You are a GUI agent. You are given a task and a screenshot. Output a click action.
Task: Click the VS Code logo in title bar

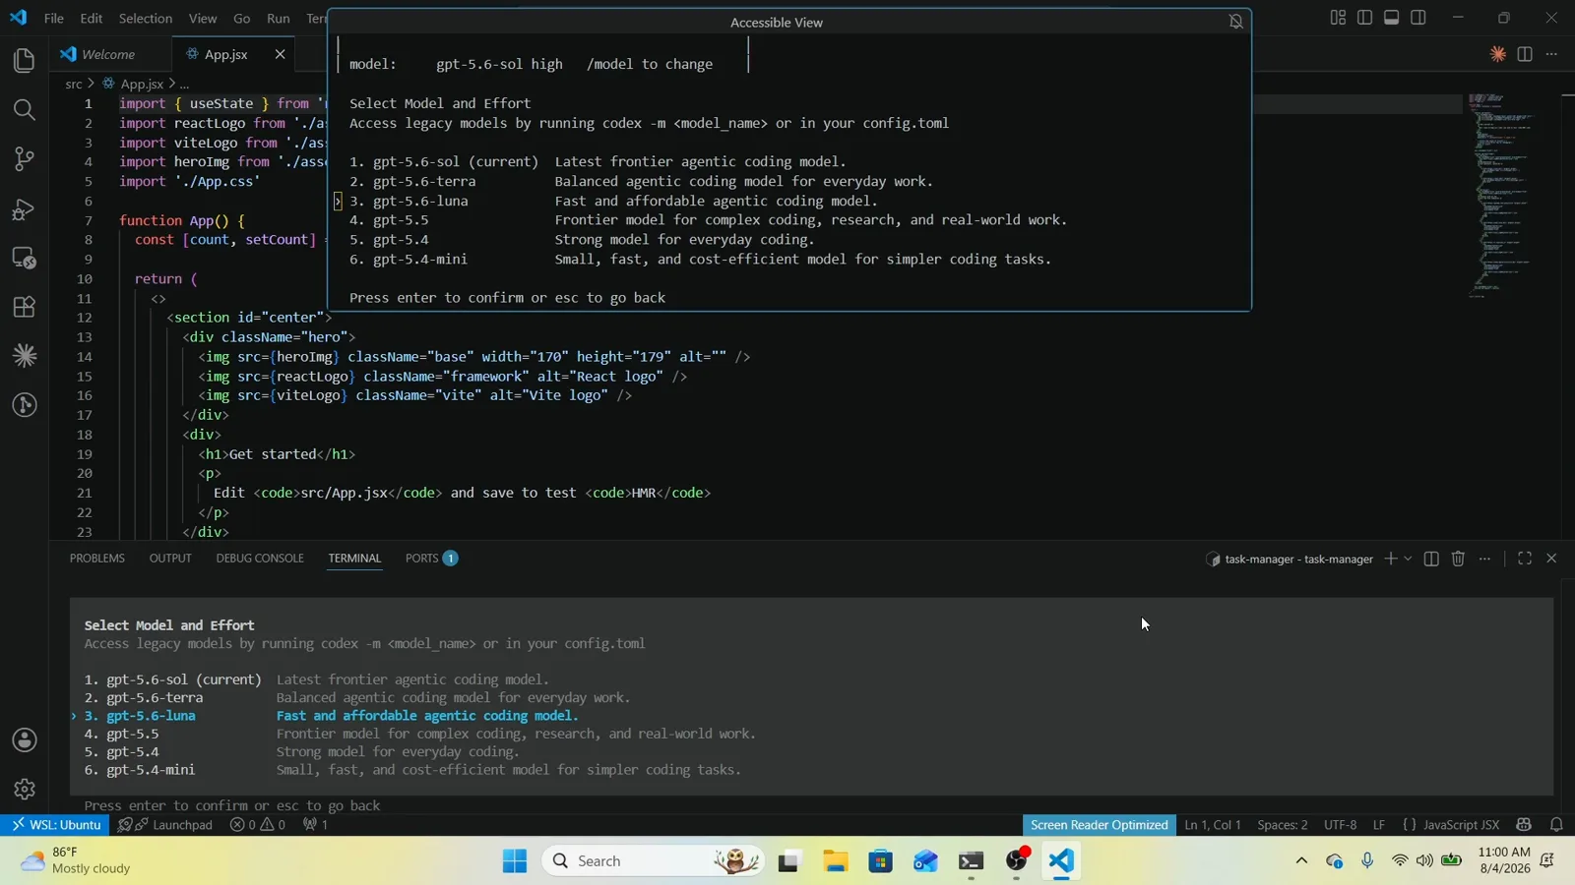19,18
